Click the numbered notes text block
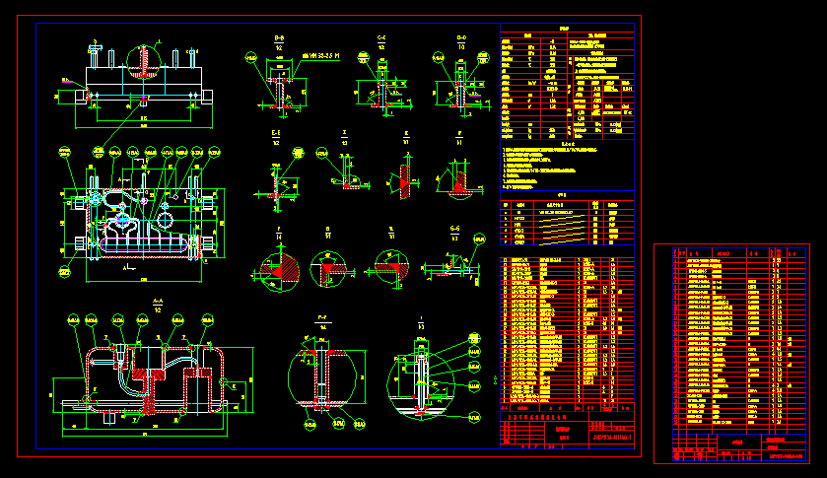The image size is (827, 478). tap(562, 167)
